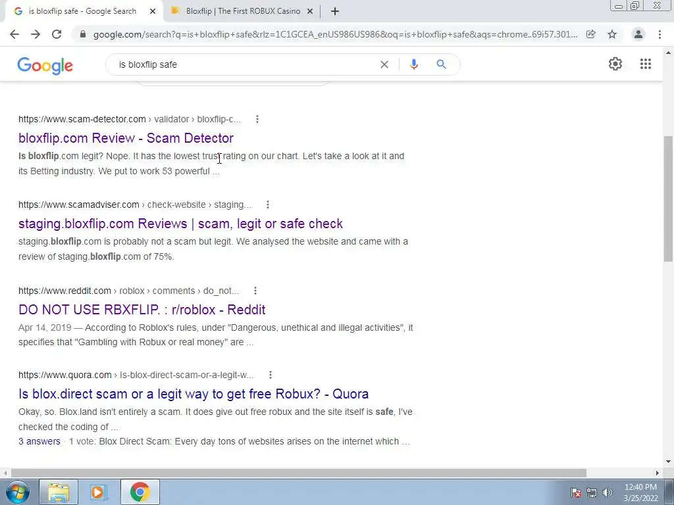
Task: Click vertical scrollbar up arrow
Action: point(668,53)
